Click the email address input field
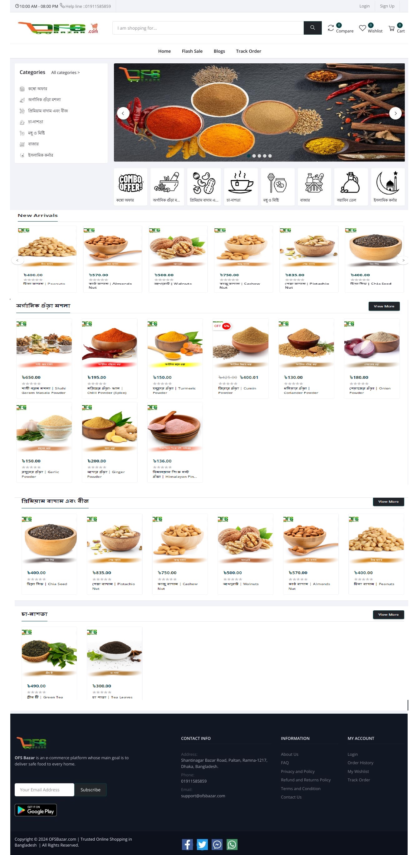Image resolution: width=417 pixels, height=855 pixels. (44, 789)
